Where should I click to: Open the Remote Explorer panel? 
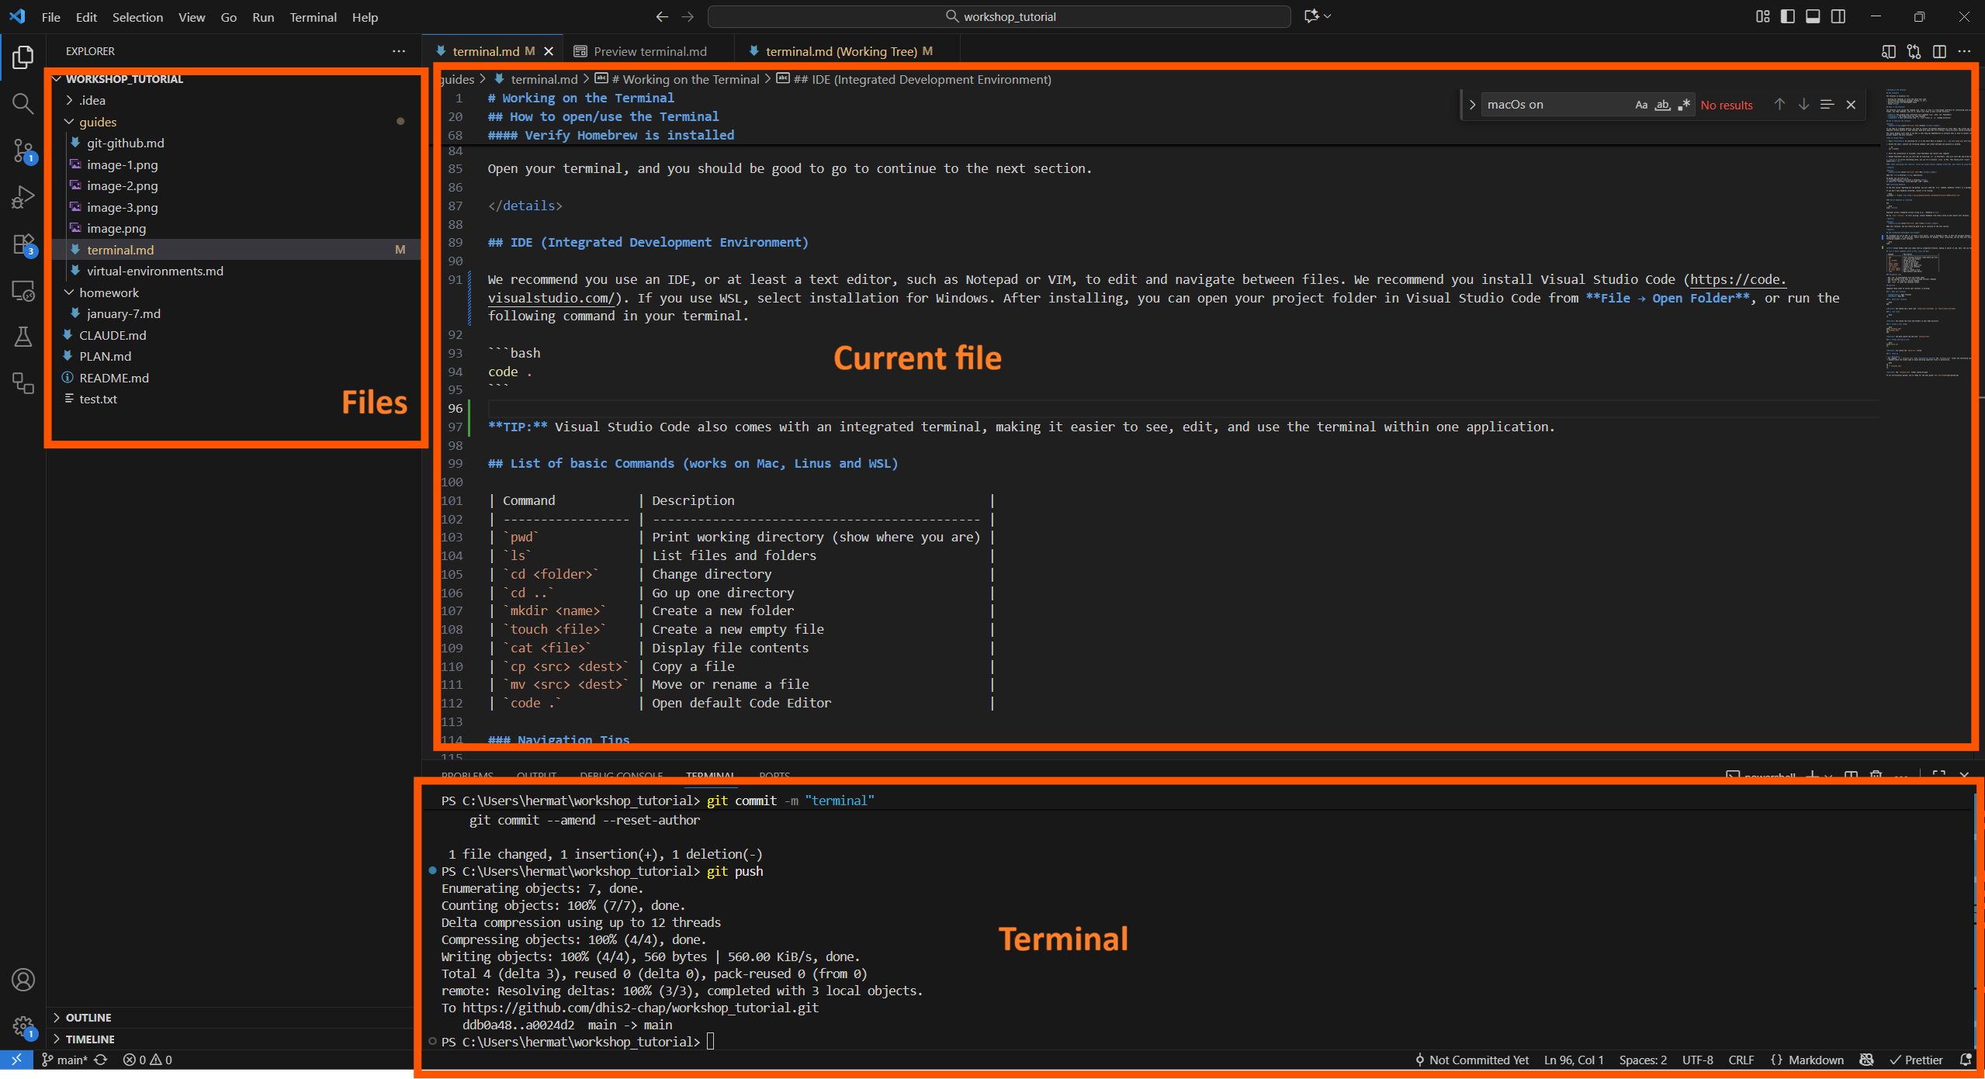23,290
